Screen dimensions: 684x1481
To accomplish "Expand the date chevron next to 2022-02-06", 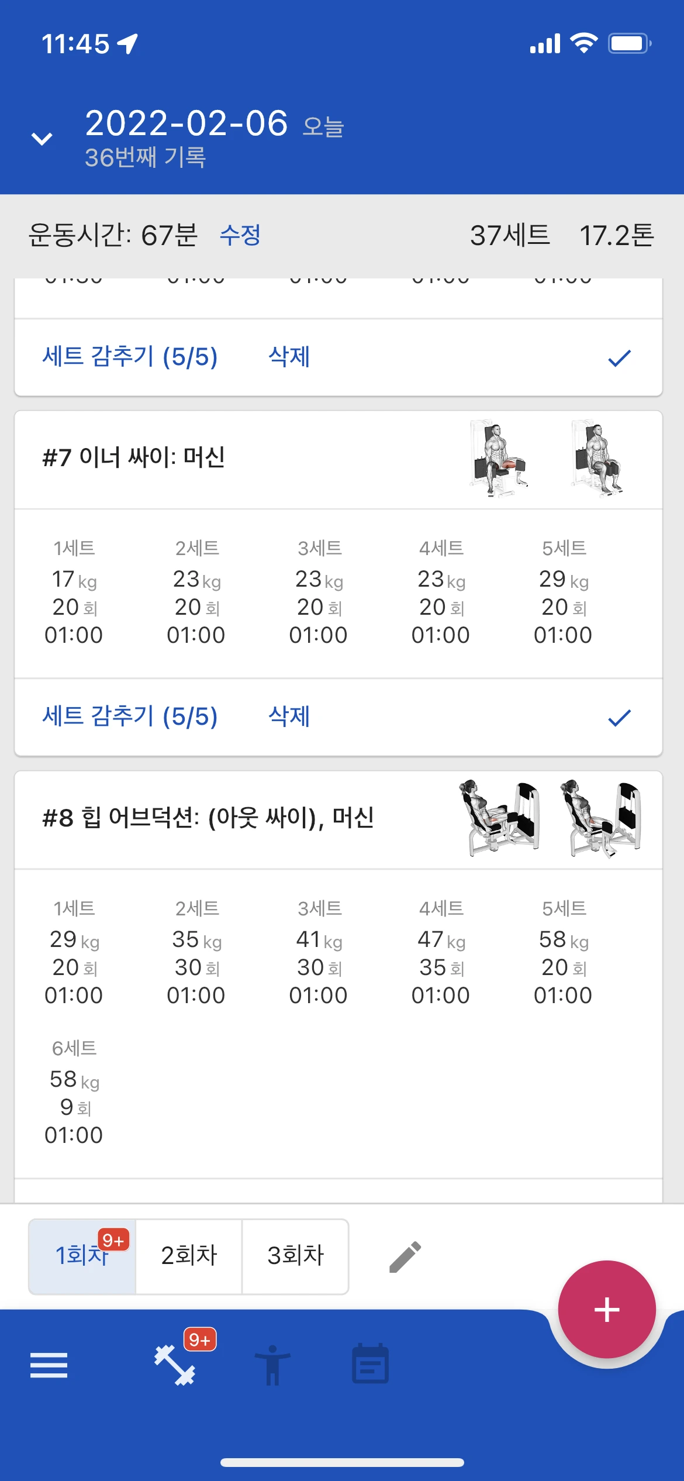I will (x=42, y=139).
